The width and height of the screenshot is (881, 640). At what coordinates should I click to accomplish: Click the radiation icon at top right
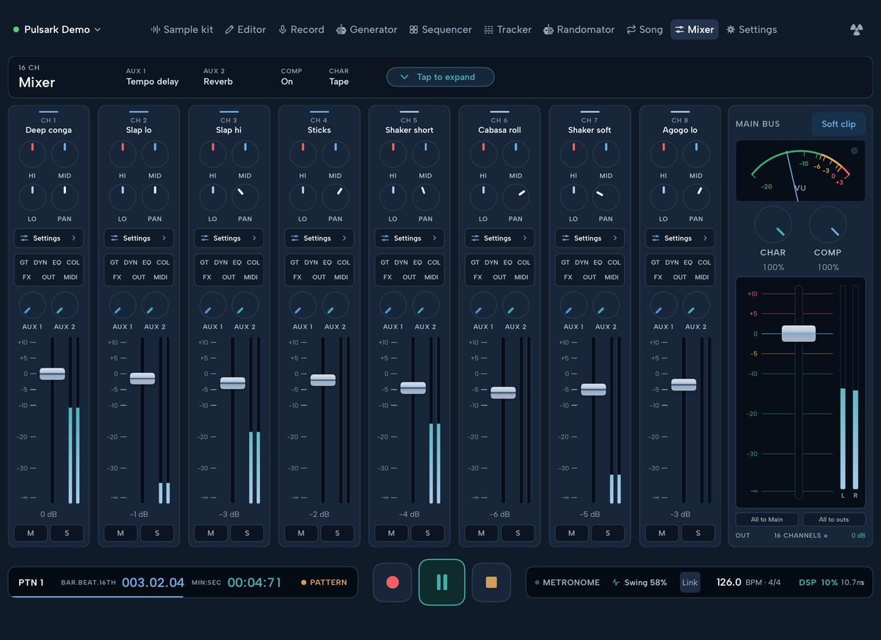pyautogui.click(x=856, y=29)
